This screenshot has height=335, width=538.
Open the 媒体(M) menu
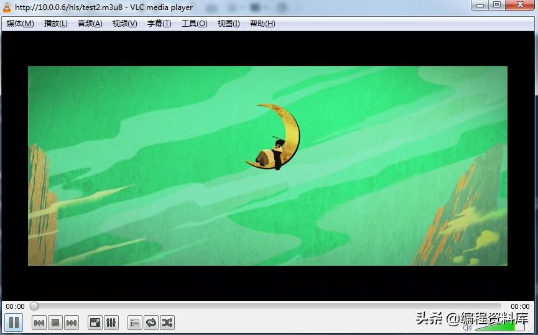(21, 24)
